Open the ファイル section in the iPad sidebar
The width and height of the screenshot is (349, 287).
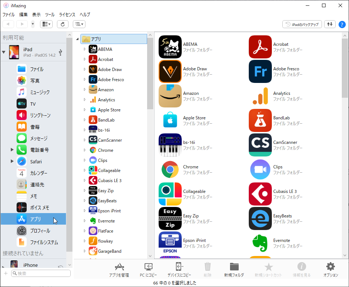pyautogui.click(x=34, y=69)
